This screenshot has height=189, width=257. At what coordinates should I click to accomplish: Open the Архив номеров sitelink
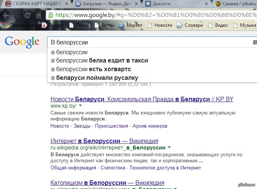[150, 126]
